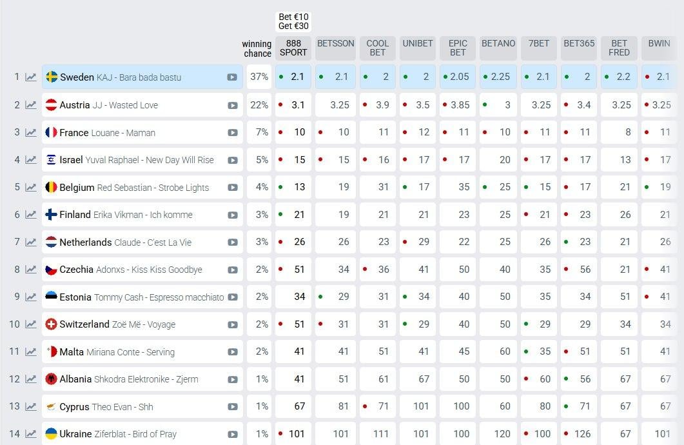Click Austria's 3.1 odds at 888 Sport
Image resolution: width=684 pixels, height=445 pixels.
[x=293, y=104]
